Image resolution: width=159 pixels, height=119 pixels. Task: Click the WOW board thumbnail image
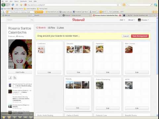[x=129, y=85]
